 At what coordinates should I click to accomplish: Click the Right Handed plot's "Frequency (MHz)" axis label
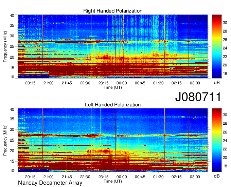point(5,46)
